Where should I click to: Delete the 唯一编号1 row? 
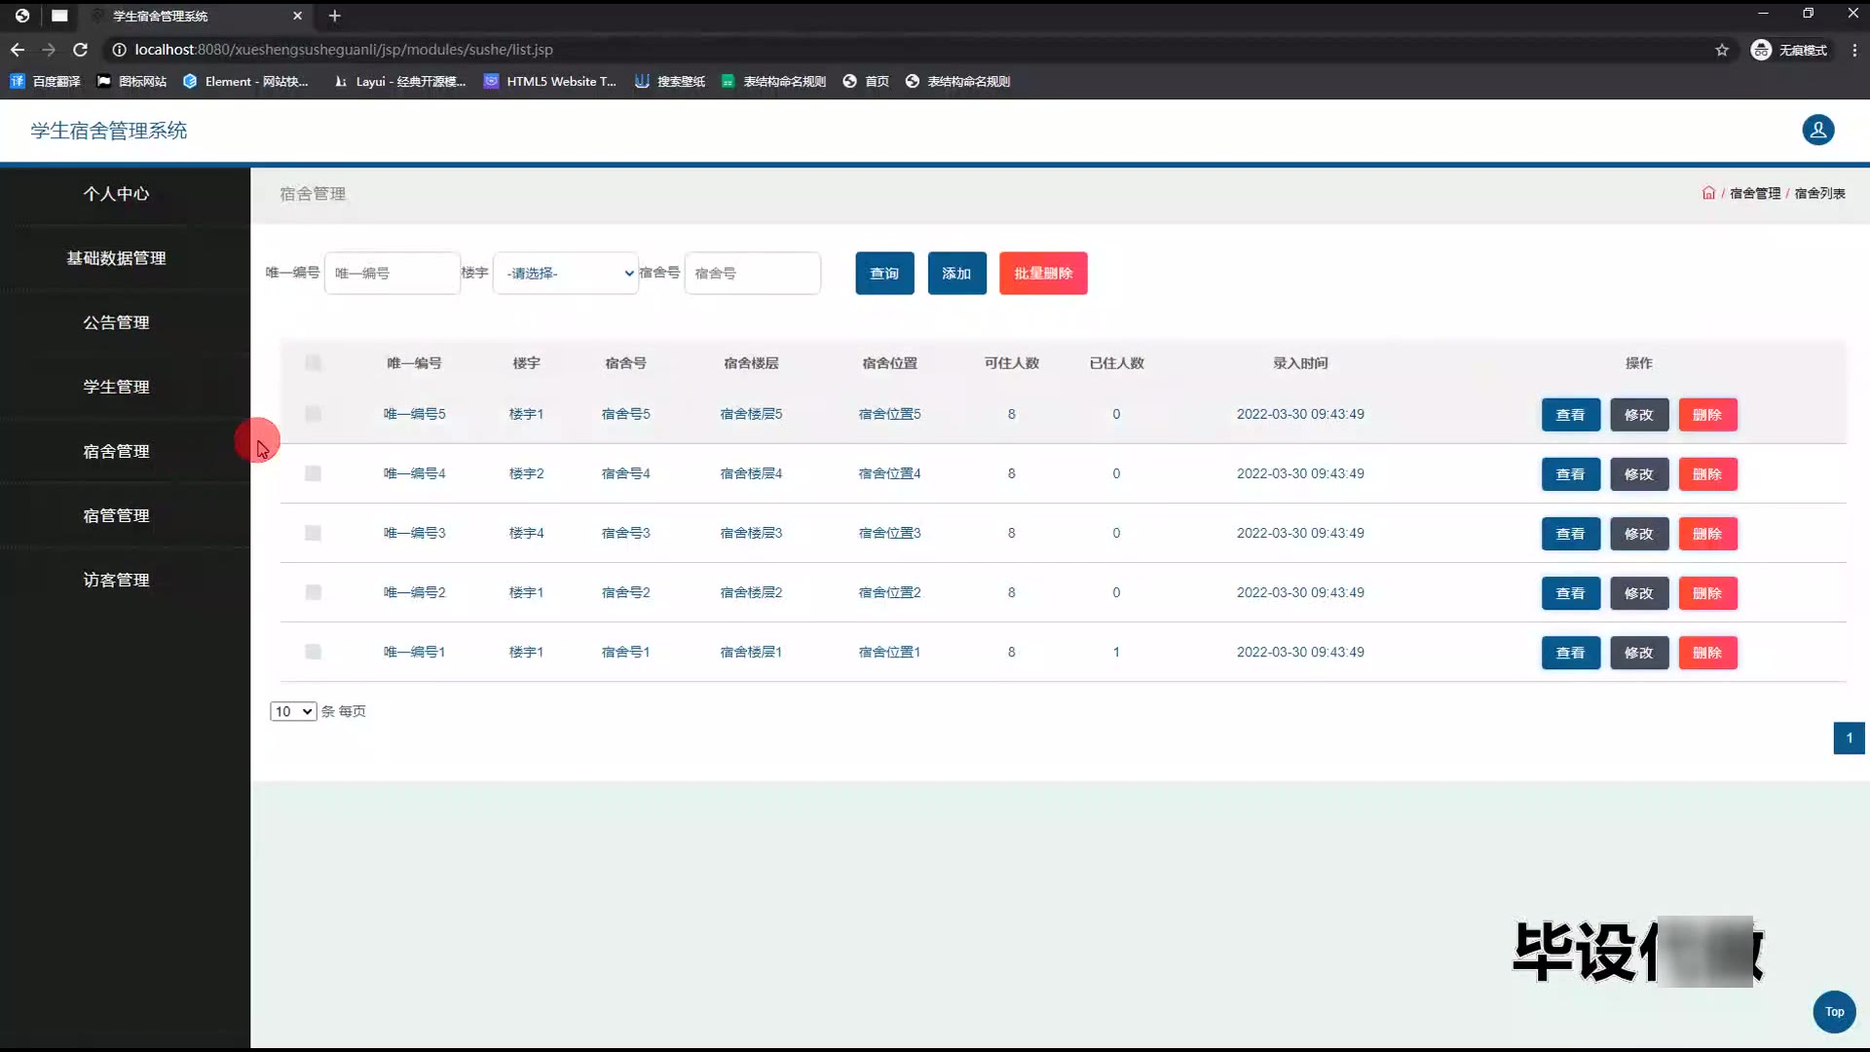[x=1707, y=653]
